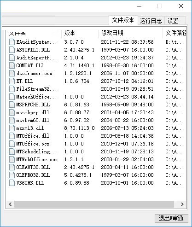Click file icon next to ASYCFILT.DLL
This screenshot has height=227, width=192.
click(x=12, y=50)
